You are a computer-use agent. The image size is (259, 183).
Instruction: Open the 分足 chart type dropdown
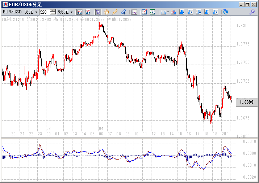[x=31, y=12]
